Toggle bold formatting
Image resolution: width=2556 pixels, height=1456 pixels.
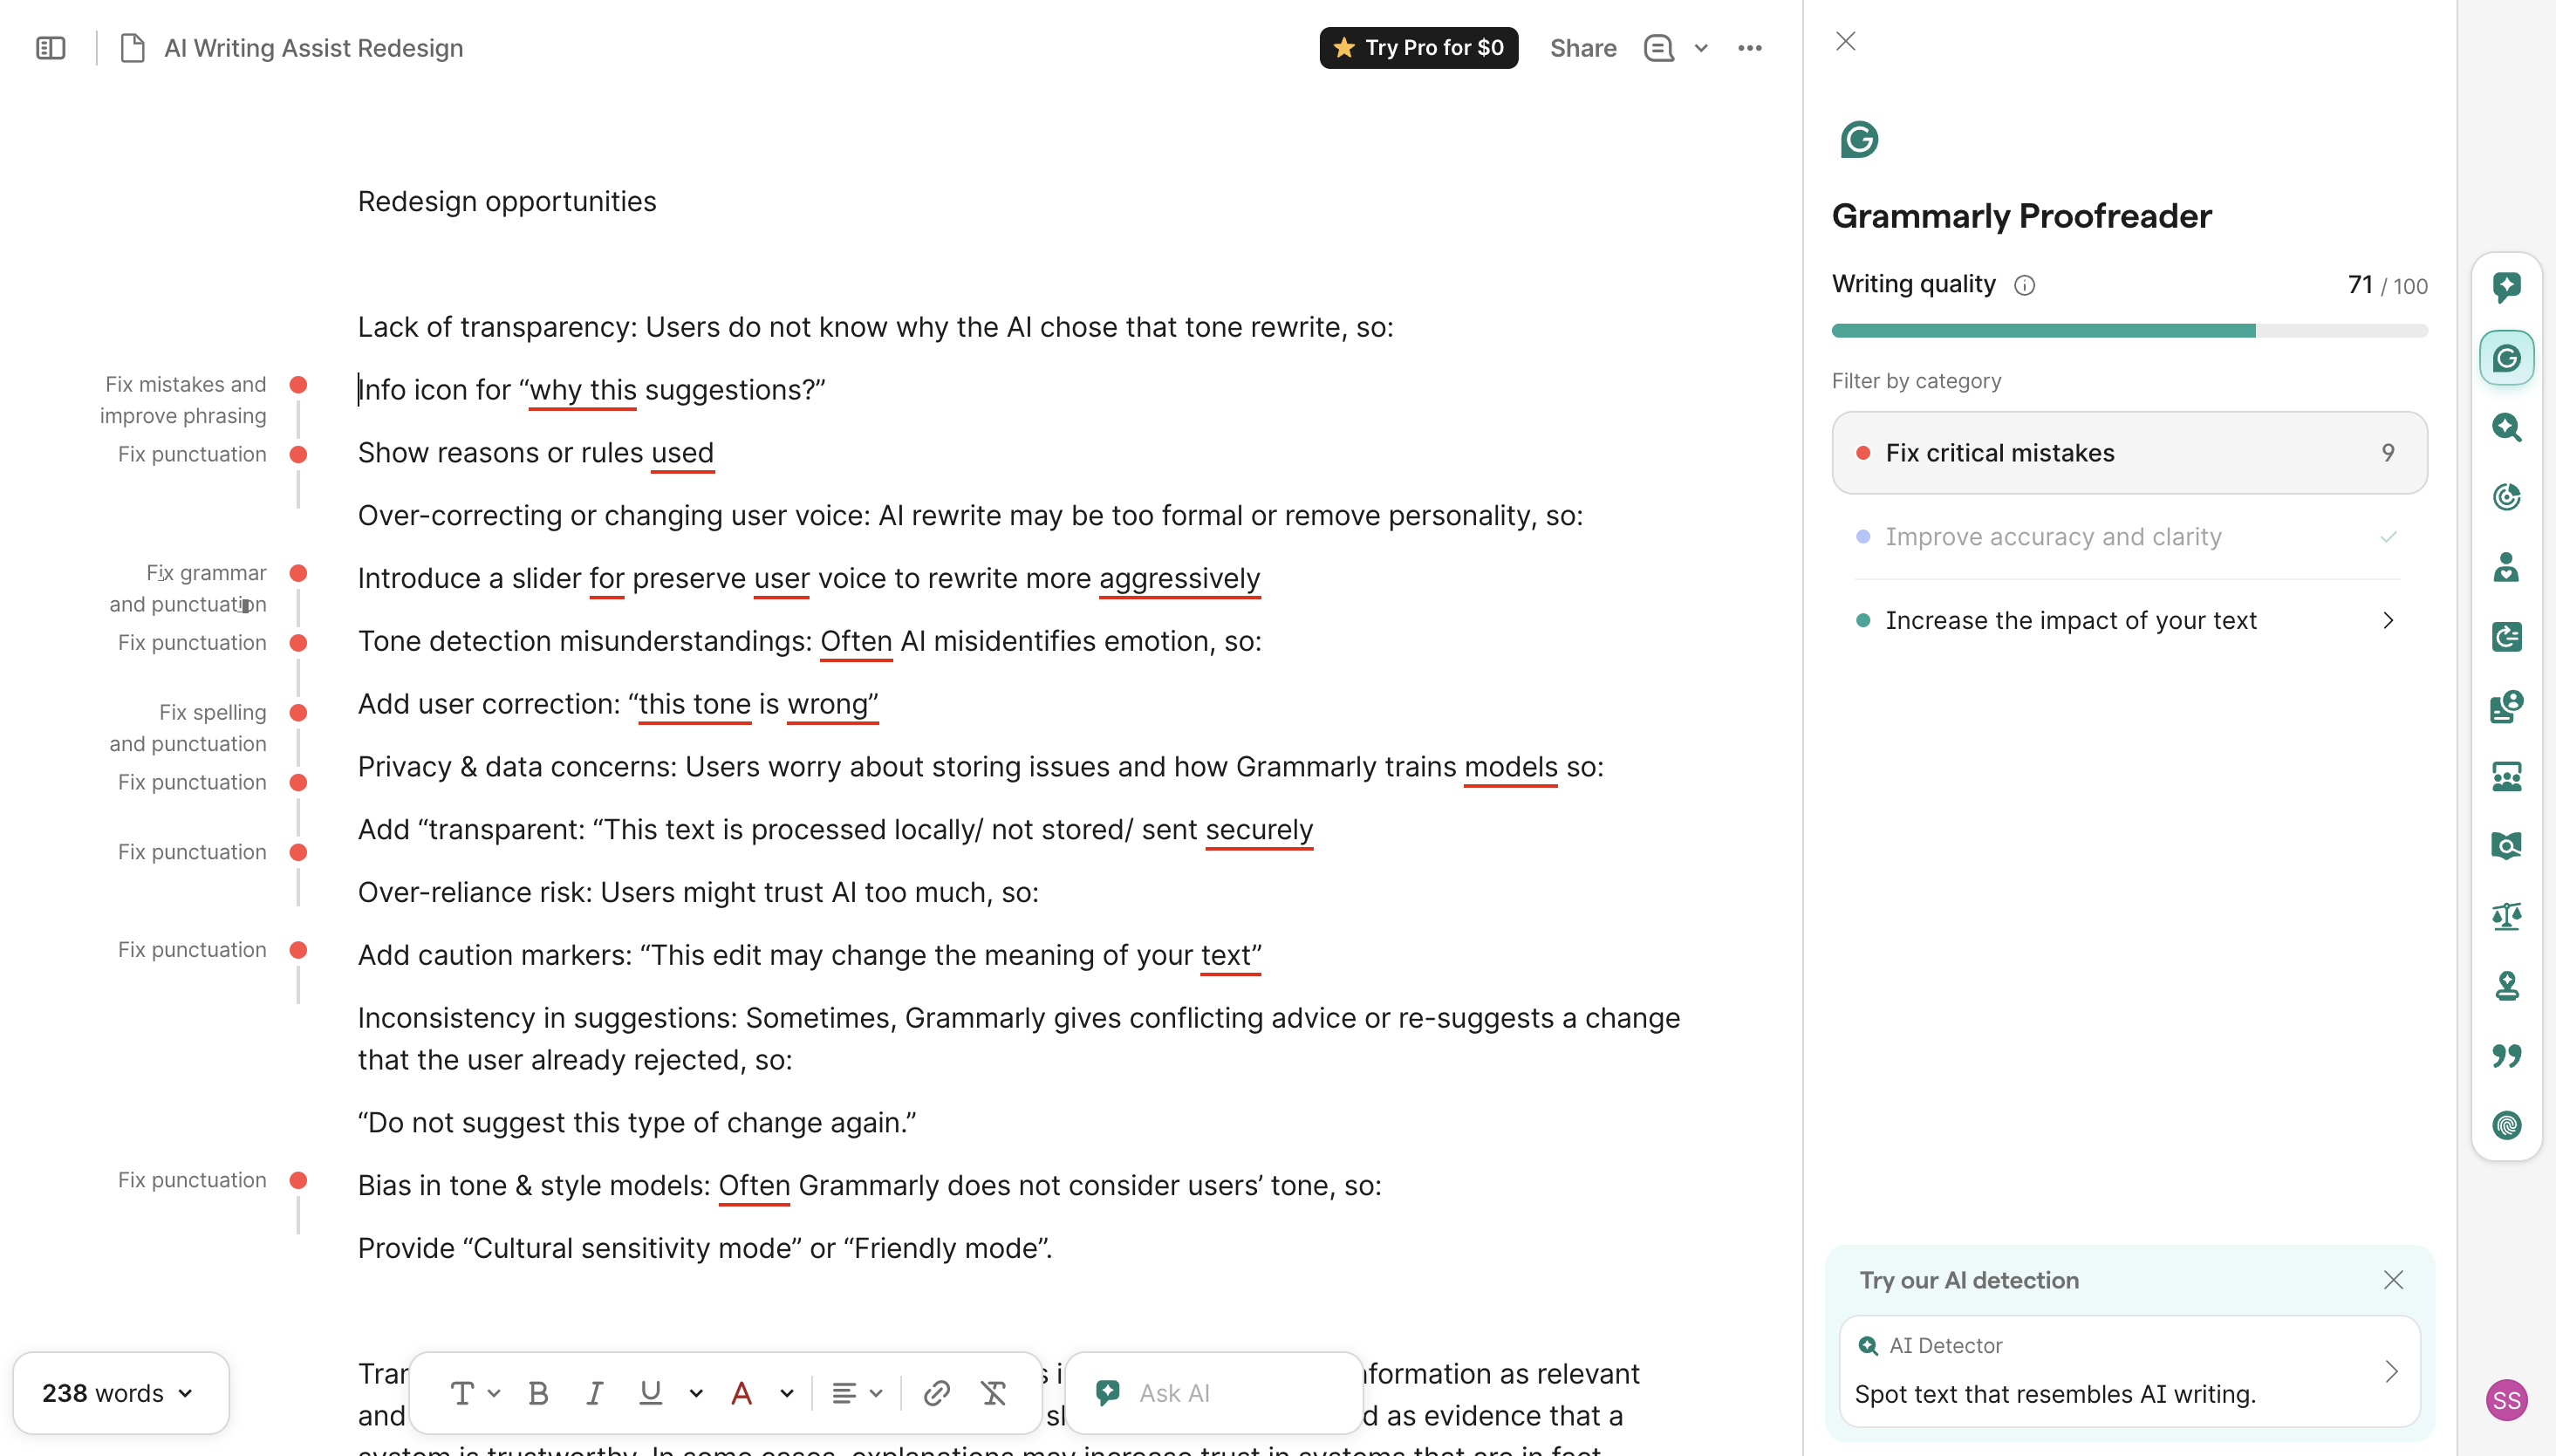click(x=538, y=1393)
